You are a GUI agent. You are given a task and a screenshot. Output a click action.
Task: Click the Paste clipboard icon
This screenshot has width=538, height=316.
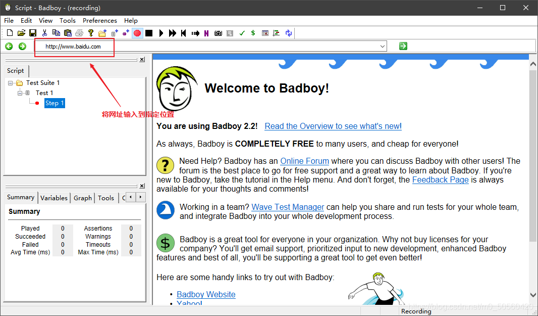(68, 33)
